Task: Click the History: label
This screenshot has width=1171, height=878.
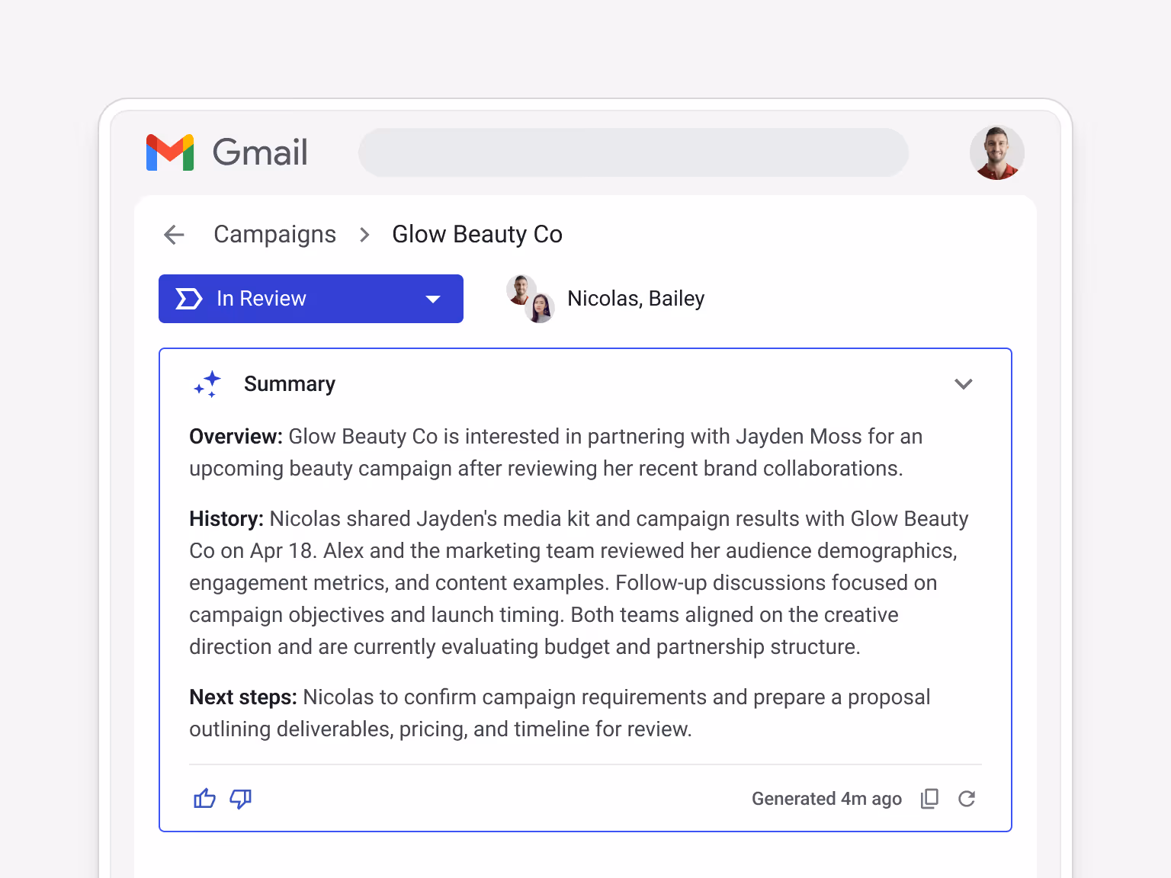Action: 226,519
